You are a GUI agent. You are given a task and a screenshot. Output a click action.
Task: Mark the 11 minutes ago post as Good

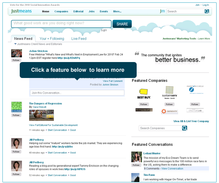73,130
